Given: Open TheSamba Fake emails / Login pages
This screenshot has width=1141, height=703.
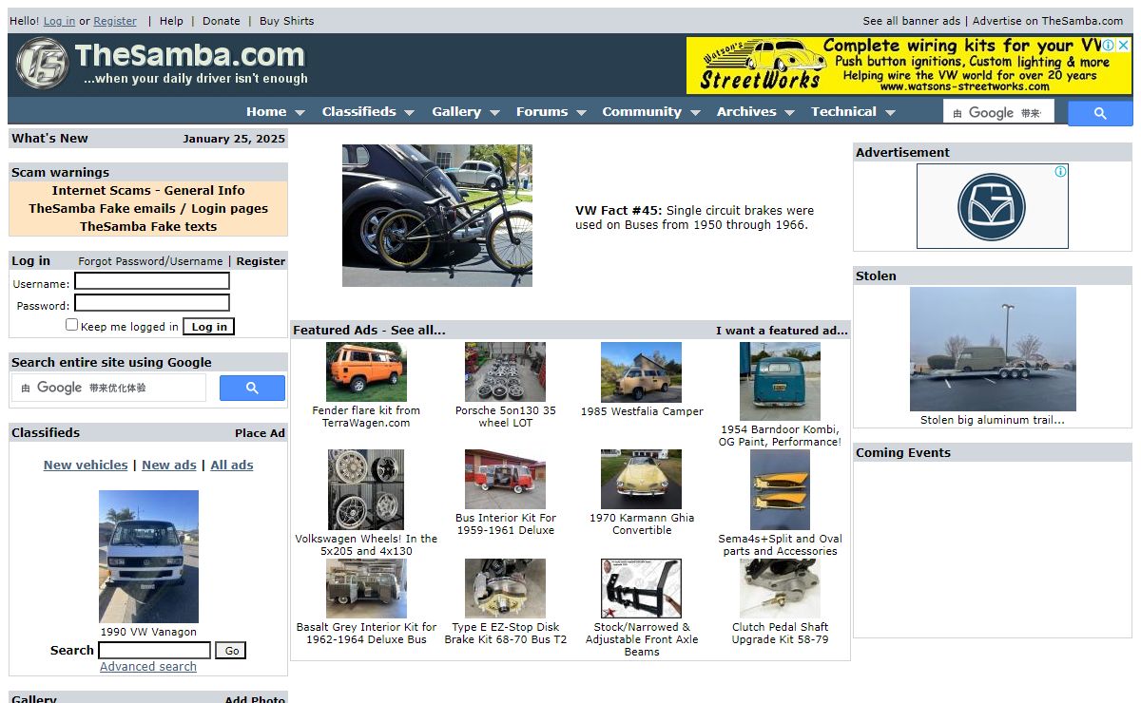Looking at the screenshot, I should click(148, 208).
